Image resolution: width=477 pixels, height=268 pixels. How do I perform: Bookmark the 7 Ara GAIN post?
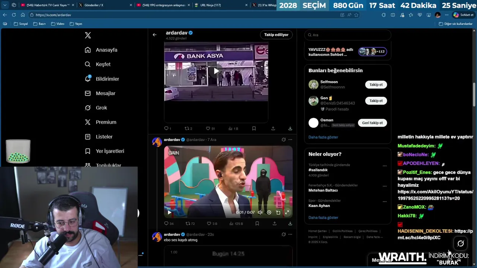tap(257, 224)
